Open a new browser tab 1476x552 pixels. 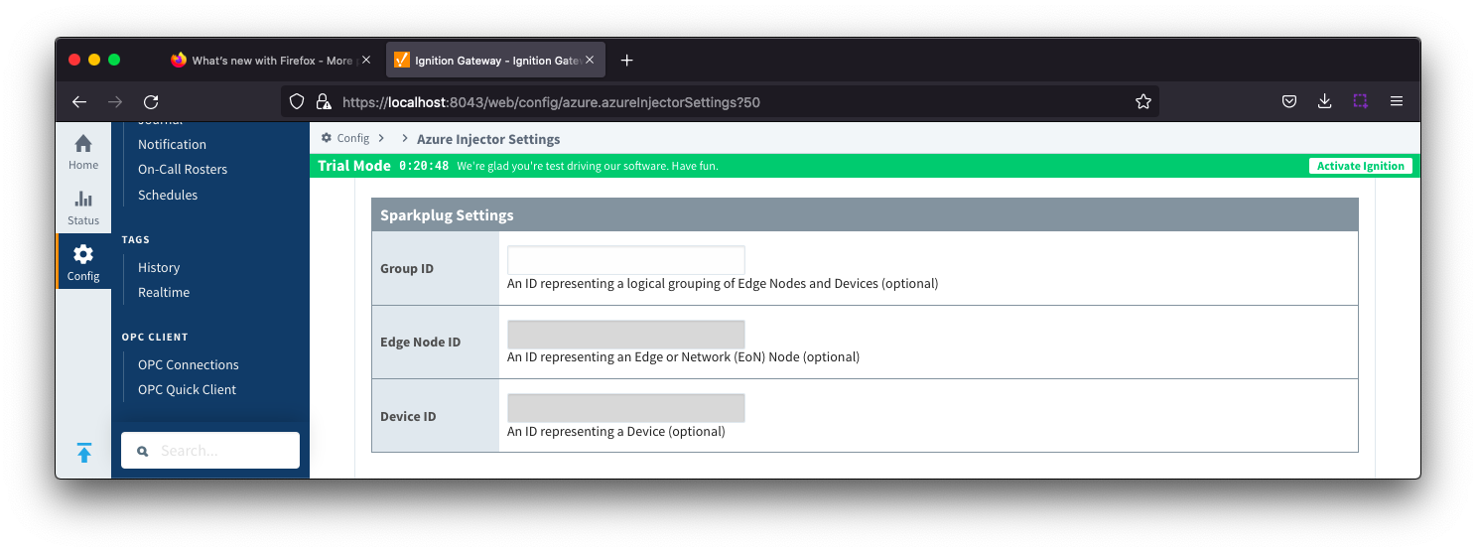click(626, 61)
